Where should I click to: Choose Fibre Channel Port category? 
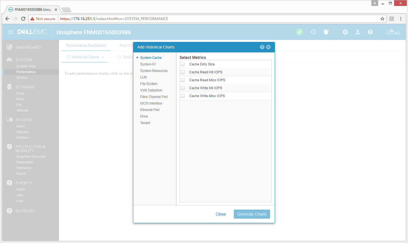pyautogui.click(x=154, y=97)
